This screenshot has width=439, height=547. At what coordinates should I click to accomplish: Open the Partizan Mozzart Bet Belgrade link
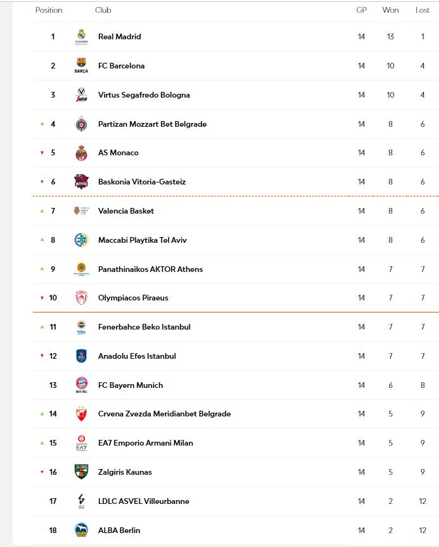pos(152,124)
